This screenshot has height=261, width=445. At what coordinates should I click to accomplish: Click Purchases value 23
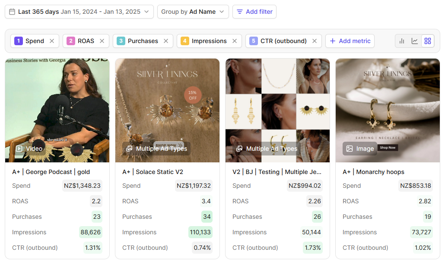(97, 217)
